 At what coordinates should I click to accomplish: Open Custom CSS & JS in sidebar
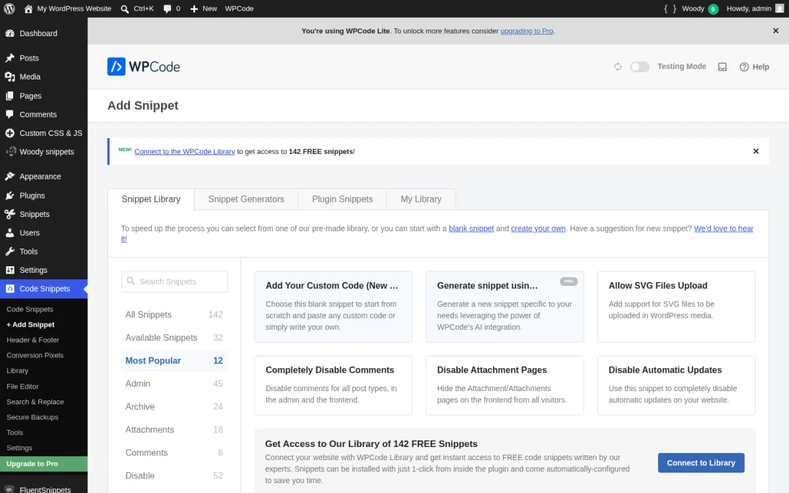(x=43, y=133)
